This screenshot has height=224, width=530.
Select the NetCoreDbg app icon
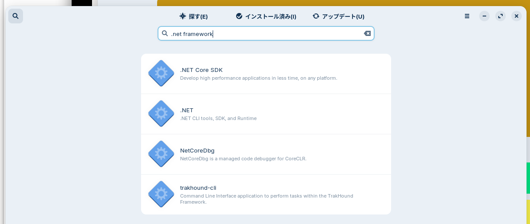pyautogui.click(x=161, y=154)
